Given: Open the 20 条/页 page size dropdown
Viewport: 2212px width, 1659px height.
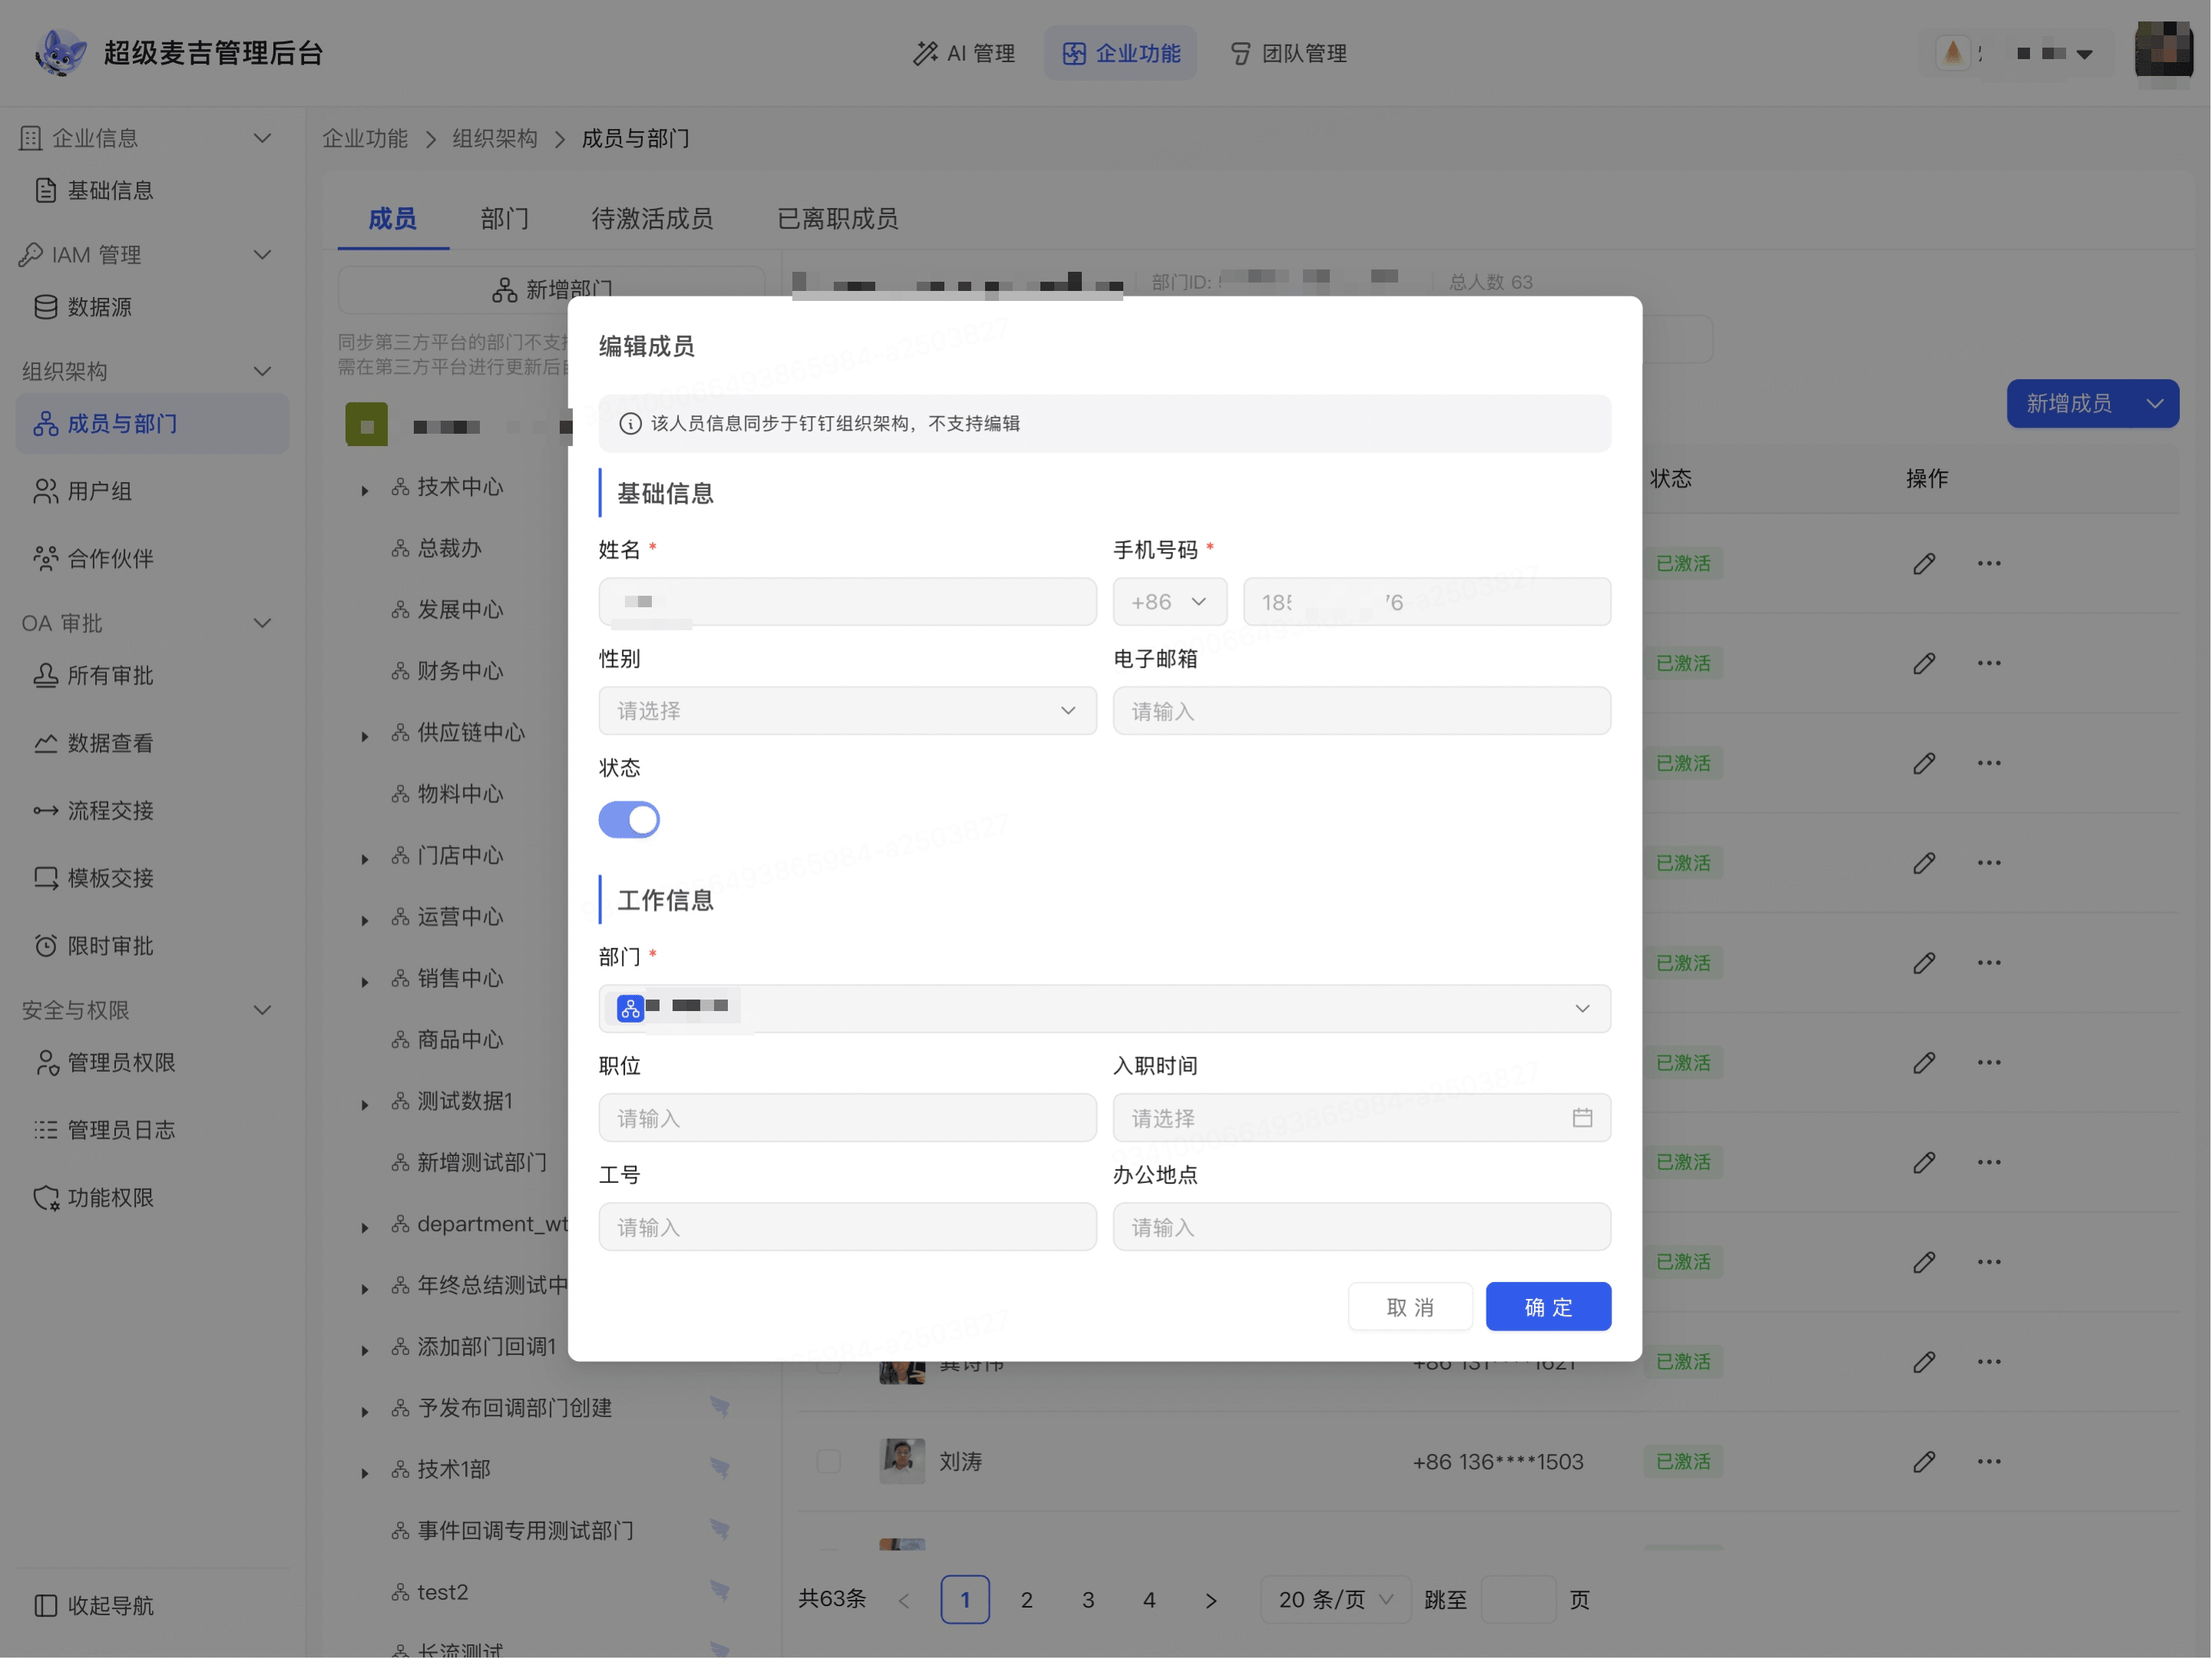Looking at the screenshot, I should 1336,1600.
